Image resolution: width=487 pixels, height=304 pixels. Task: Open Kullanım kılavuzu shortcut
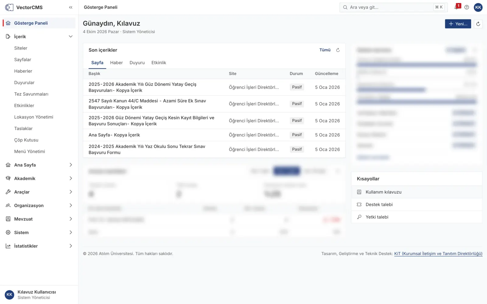point(417,192)
